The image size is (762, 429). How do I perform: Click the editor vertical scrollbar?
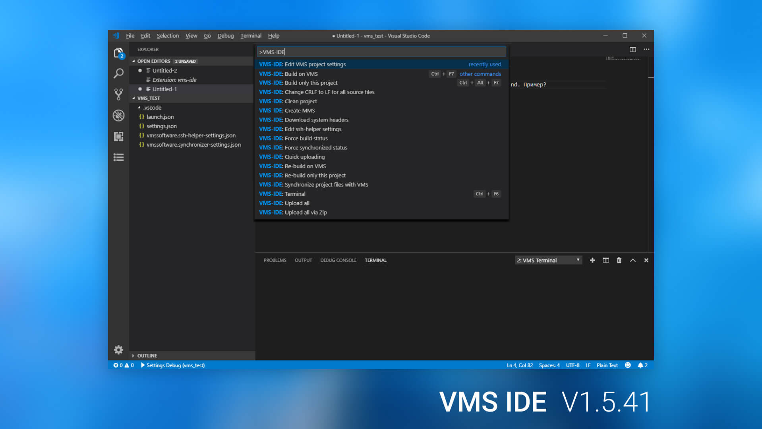(651, 154)
